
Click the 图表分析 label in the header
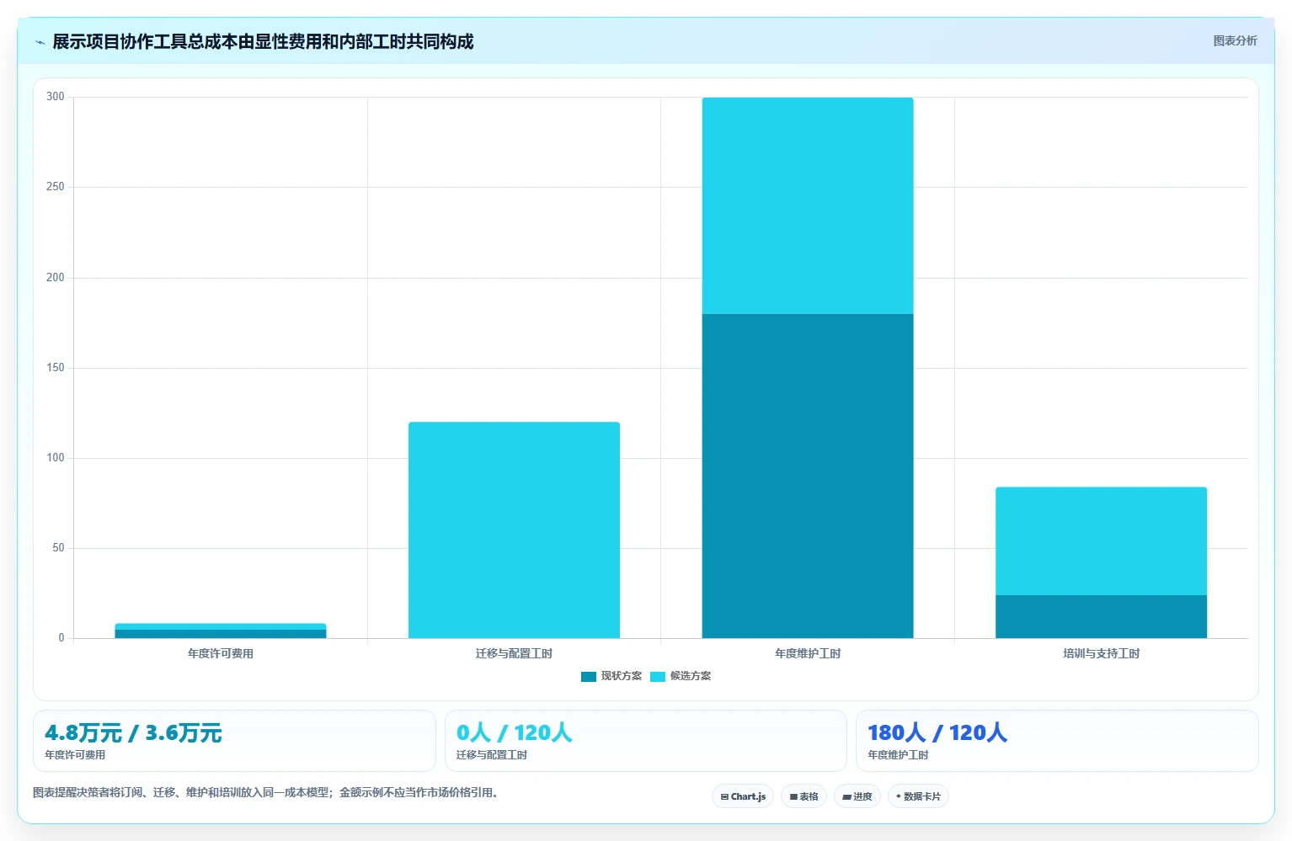(x=1235, y=40)
